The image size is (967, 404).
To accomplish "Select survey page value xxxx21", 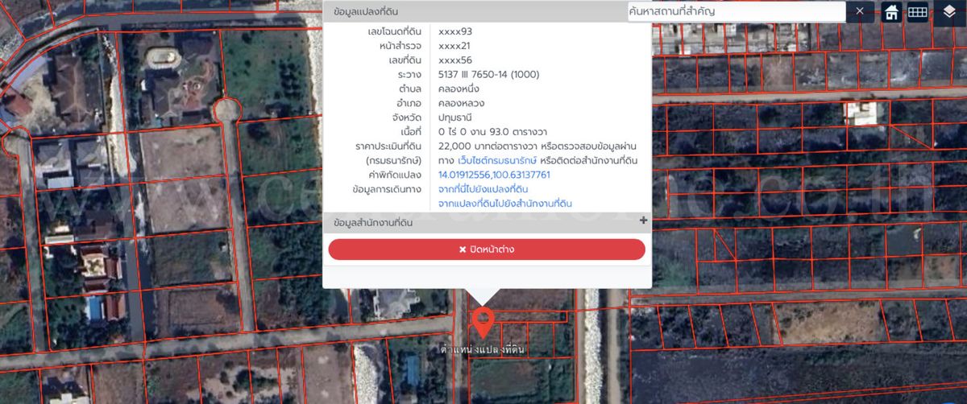I will tap(454, 46).
